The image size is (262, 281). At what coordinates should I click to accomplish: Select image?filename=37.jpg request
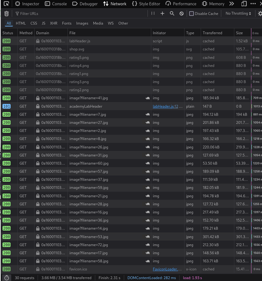131,180
